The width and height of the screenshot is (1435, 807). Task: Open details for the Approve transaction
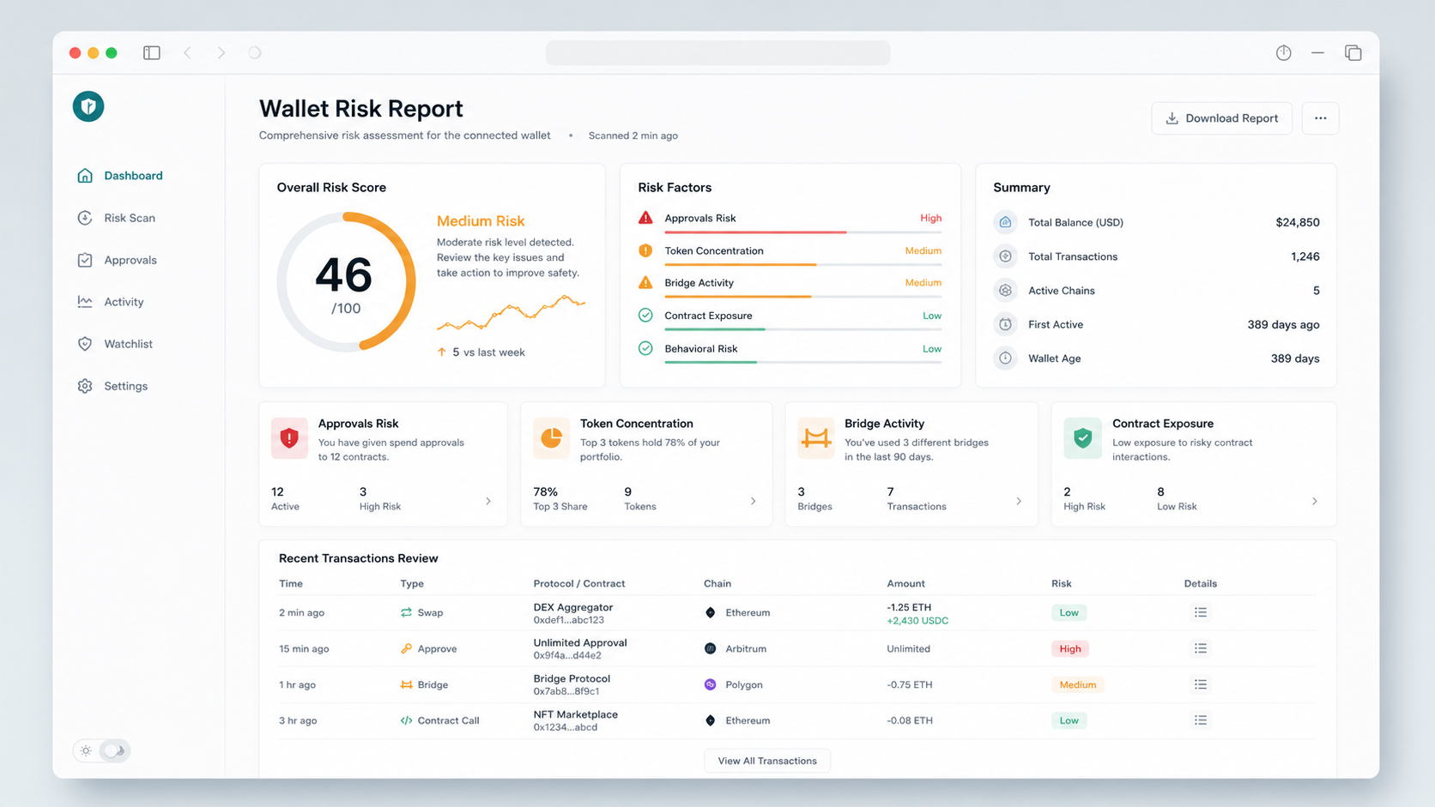click(x=1201, y=648)
